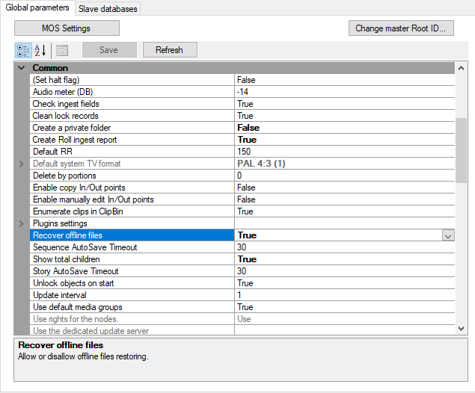Collapse the Common category

pos(22,68)
